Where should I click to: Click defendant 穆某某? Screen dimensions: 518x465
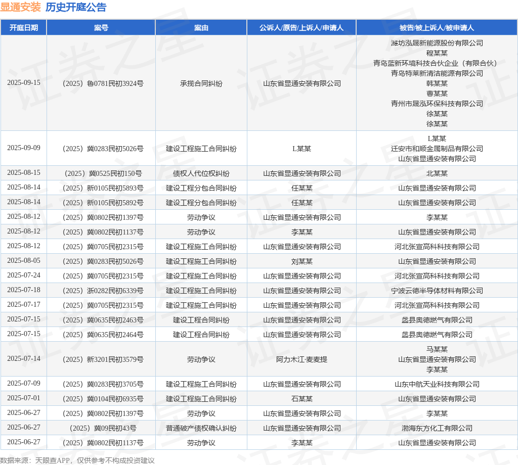tap(437, 53)
